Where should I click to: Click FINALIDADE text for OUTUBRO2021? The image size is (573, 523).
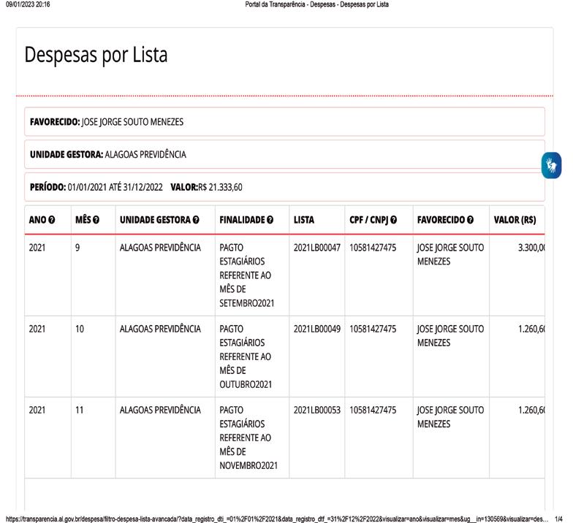tap(246, 356)
